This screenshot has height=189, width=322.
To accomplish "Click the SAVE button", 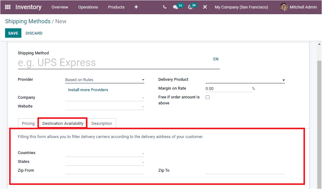I will tap(13, 33).
